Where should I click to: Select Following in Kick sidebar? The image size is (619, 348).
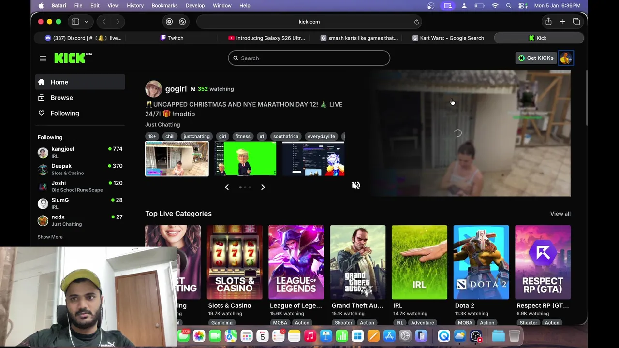[80, 113]
